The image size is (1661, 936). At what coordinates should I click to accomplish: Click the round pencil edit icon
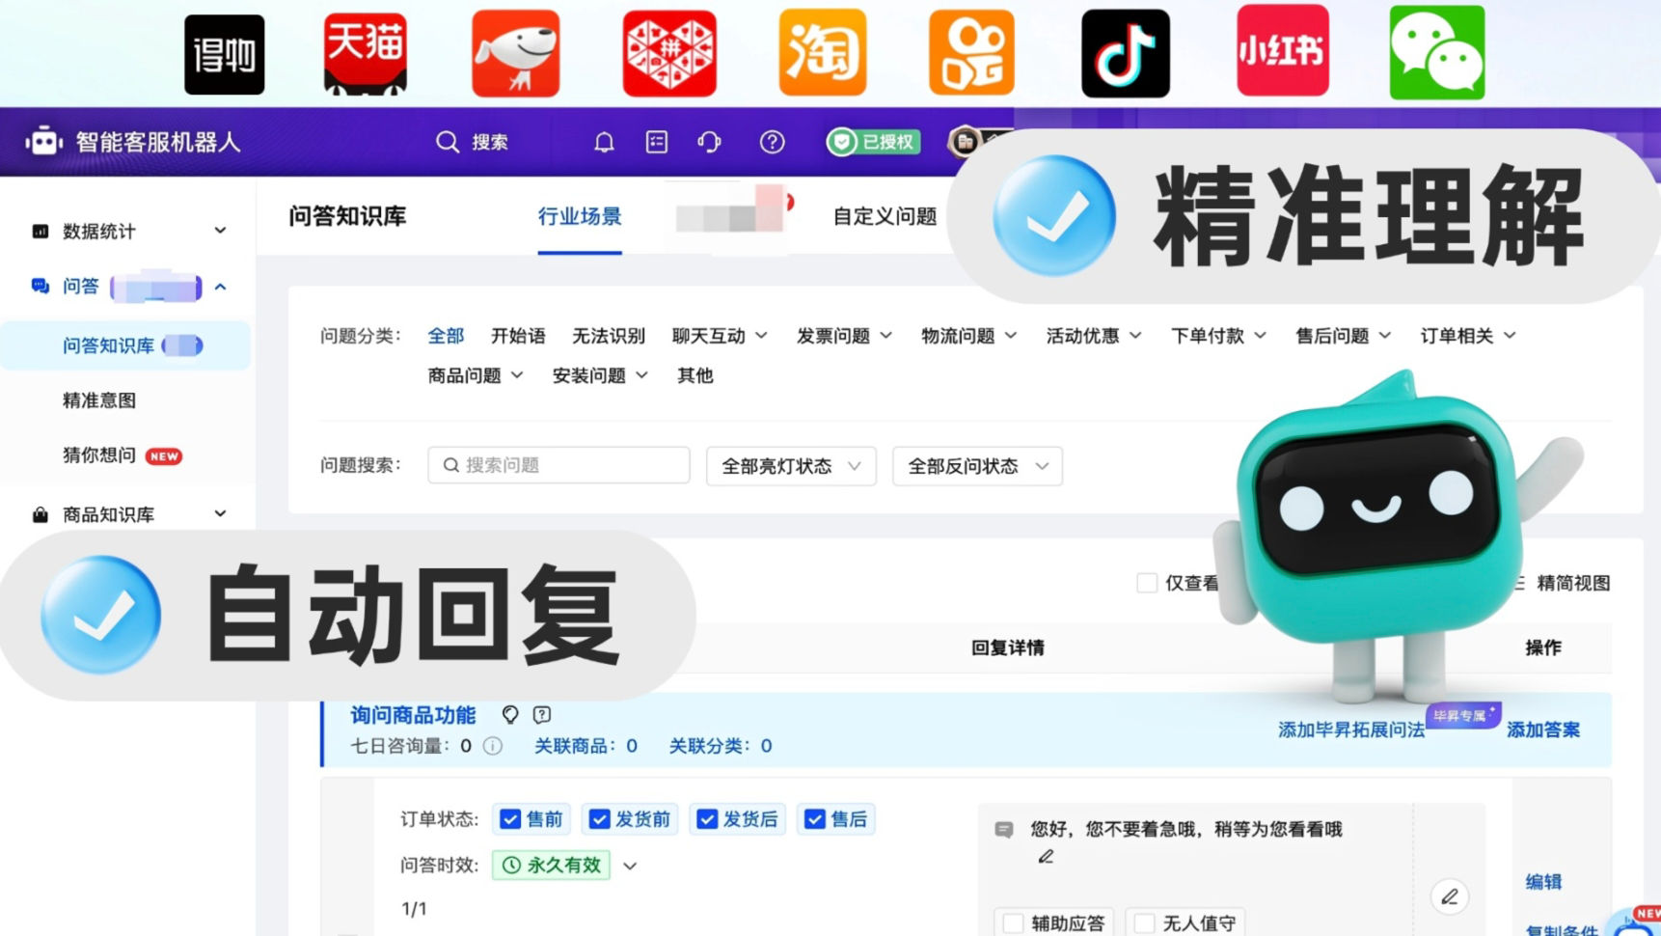coord(1449,896)
